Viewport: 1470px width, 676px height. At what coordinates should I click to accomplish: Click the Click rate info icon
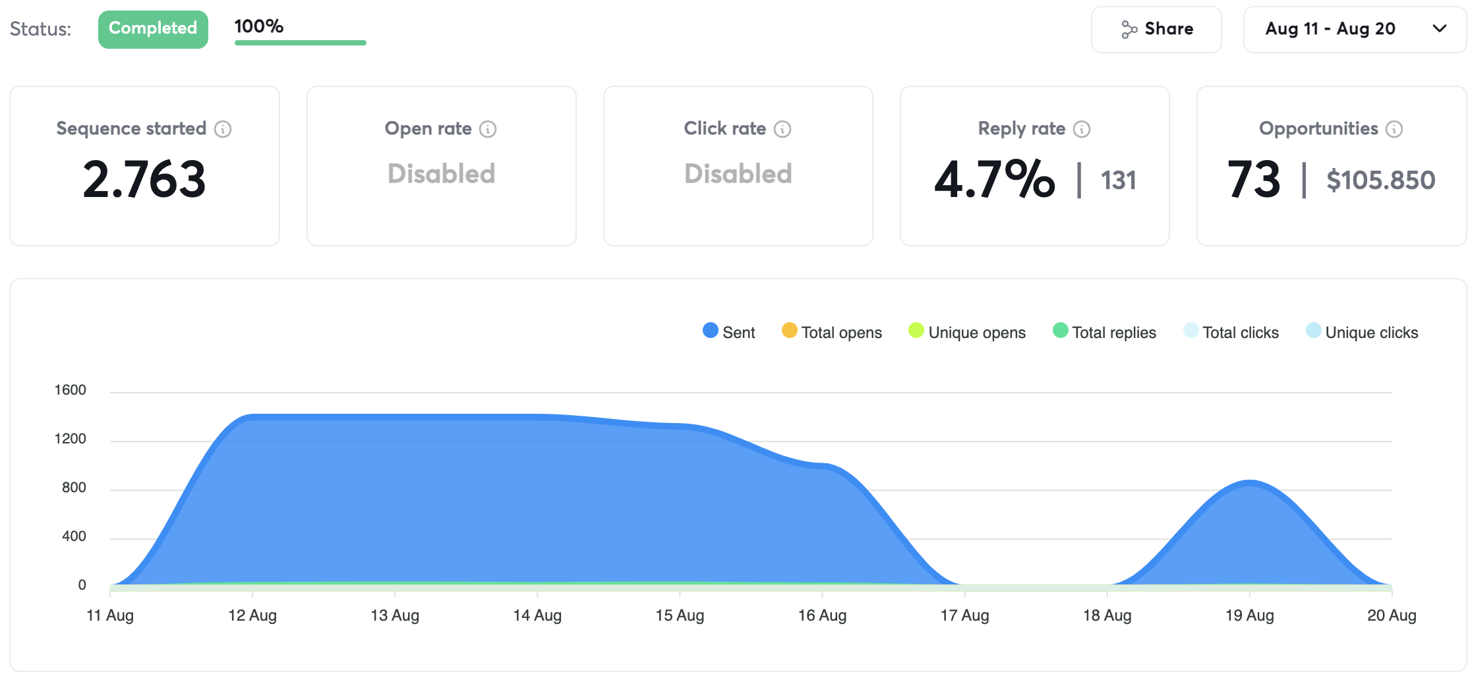782,129
